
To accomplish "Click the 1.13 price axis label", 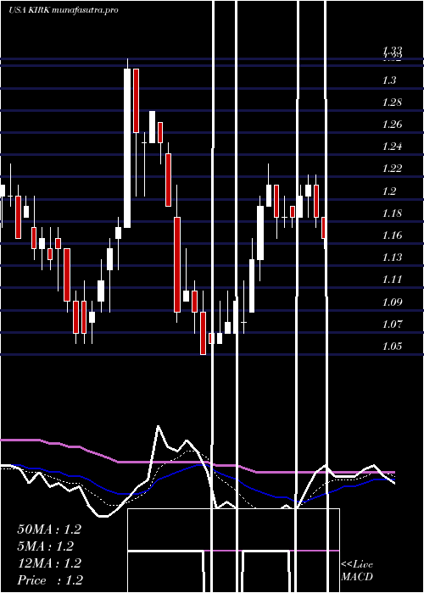I will pyautogui.click(x=392, y=258).
